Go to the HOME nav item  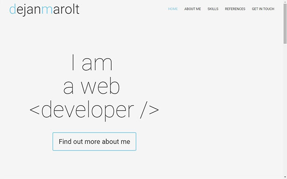click(x=173, y=9)
